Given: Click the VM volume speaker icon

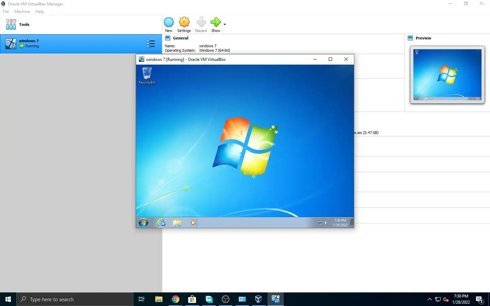Looking at the screenshot, I should pyautogui.click(x=326, y=223).
